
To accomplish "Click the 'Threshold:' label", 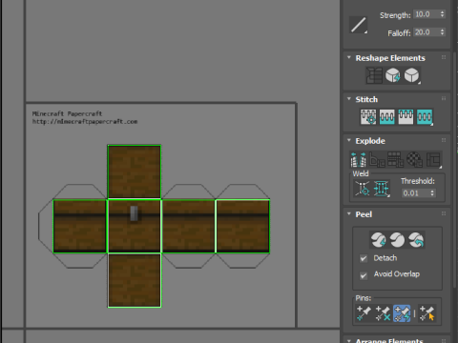I will 418,181.
